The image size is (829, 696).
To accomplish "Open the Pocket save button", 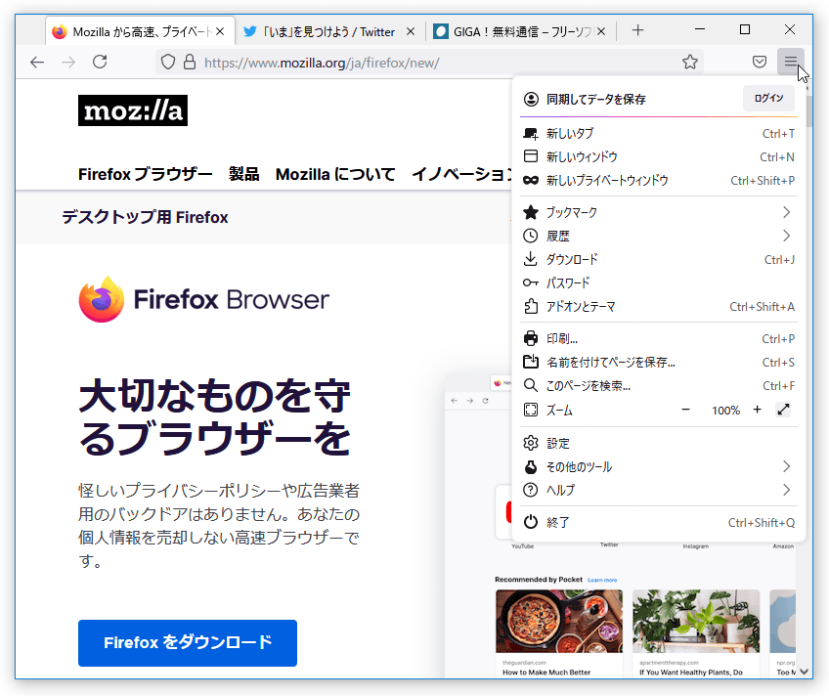I will pos(760,62).
